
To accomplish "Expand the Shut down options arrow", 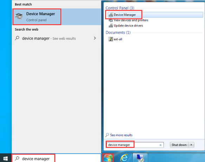I will pyautogui.click(x=191, y=145).
